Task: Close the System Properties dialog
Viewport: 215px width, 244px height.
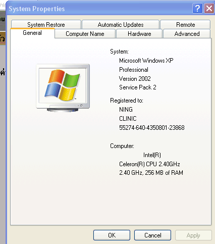Action: [x=209, y=8]
